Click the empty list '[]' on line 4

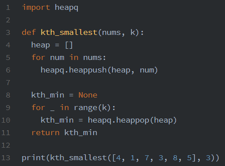[x=69, y=45]
